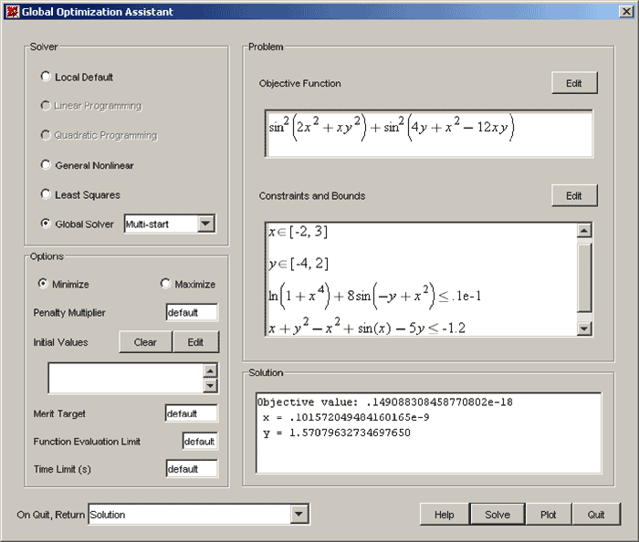Click the y = 1.5707963 result line
639x542 pixels.
coord(337,433)
